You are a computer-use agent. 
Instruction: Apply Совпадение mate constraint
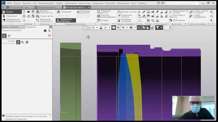click(64, 12)
